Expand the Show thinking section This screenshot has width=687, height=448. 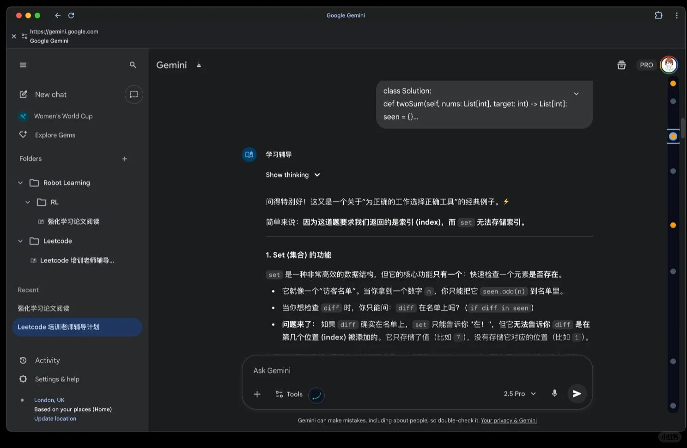[x=293, y=175]
